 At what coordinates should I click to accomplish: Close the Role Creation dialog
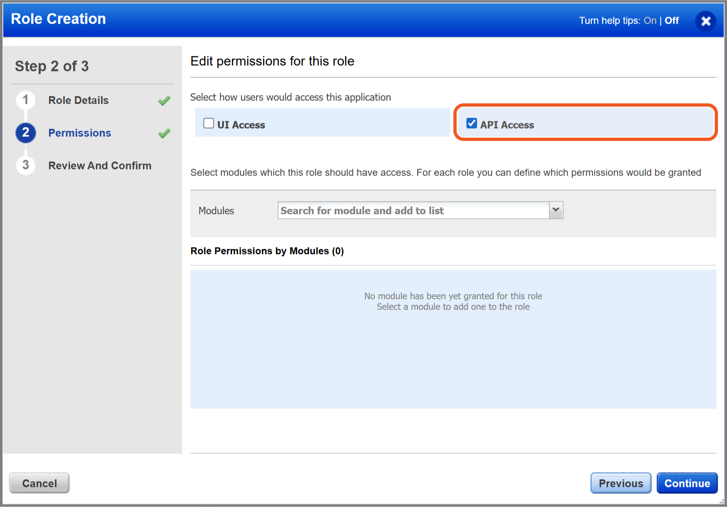pyautogui.click(x=705, y=21)
